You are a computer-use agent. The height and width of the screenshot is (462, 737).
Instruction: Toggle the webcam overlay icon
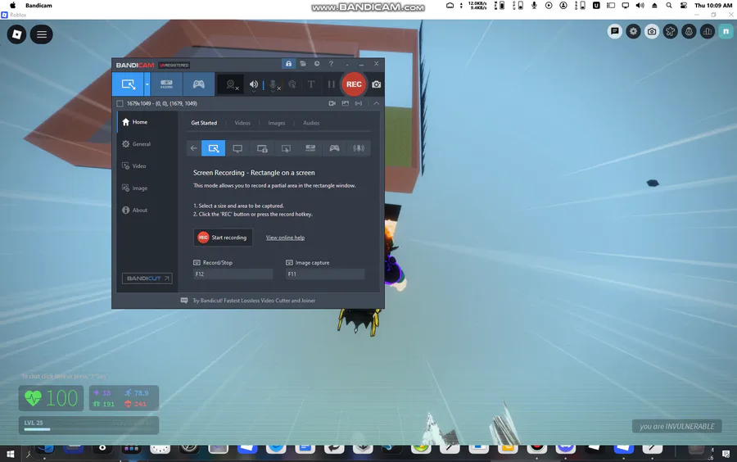click(x=231, y=84)
